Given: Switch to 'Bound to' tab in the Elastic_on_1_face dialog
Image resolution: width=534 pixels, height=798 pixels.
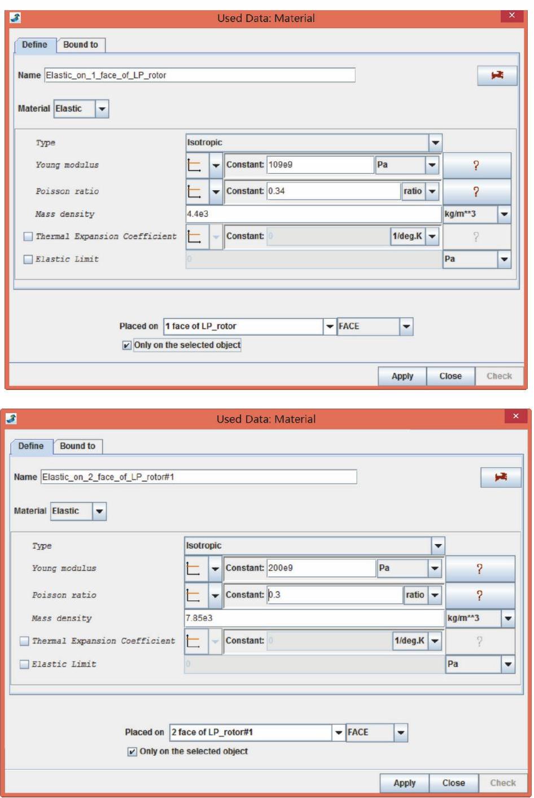Looking at the screenshot, I should tap(80, 45).
